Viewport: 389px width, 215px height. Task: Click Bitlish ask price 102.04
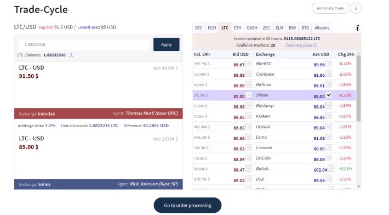pos(321,170)
